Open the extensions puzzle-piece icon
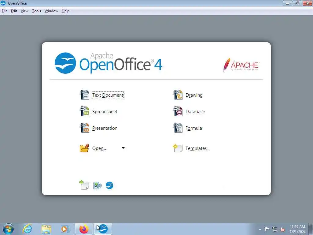The image size is (313, 235). (98, 185)
